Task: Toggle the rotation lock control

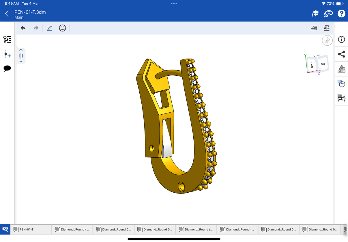Action: point(327,40)
